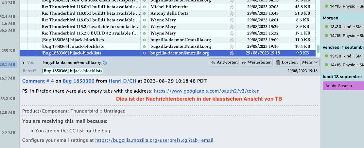Click the message list vertical scrollbar thumb
Image resolution: width=364 pixels, height=148 pixels.
tap(318, 49)
